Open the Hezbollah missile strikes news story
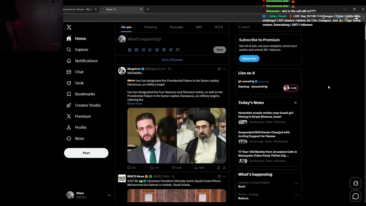The height and width of the screenshot is (206, 366). 268,117
